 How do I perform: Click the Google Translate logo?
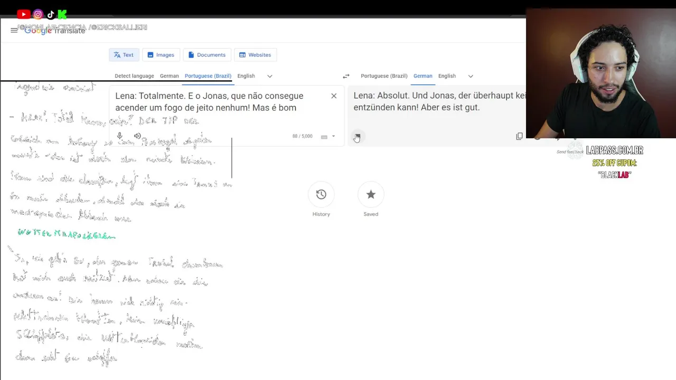coord(55,31)
